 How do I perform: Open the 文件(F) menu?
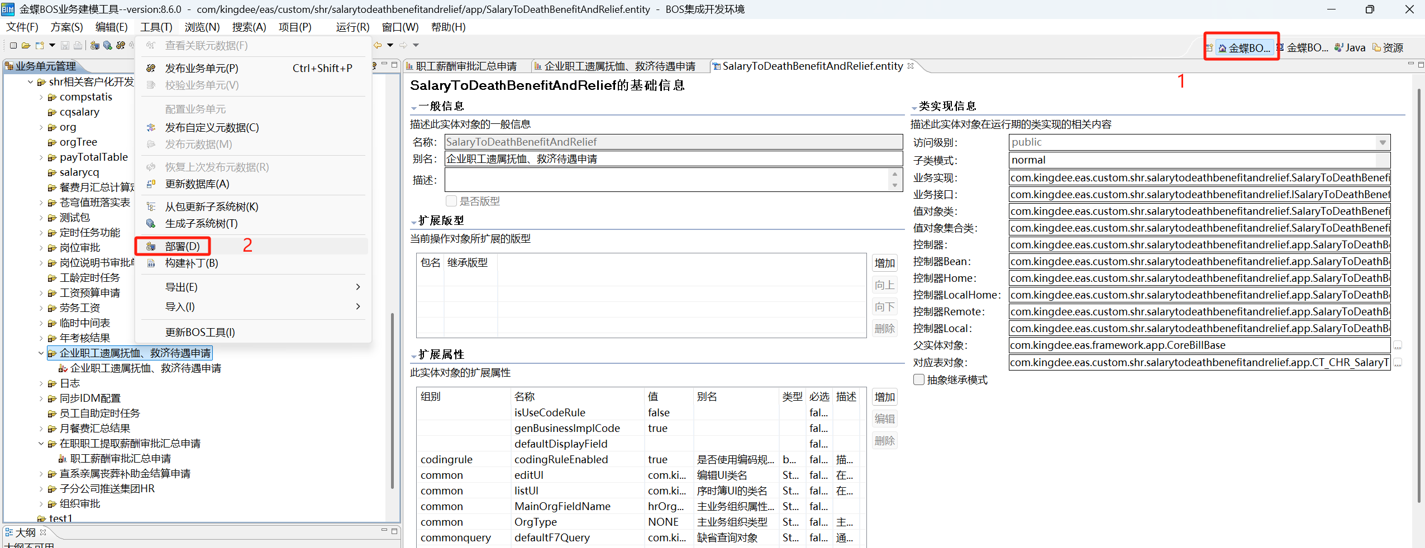pyautogui.click(x=22, y=27)
